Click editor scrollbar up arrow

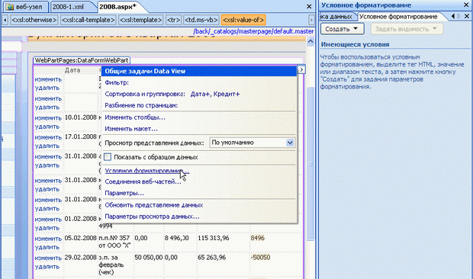pos(311,42)
